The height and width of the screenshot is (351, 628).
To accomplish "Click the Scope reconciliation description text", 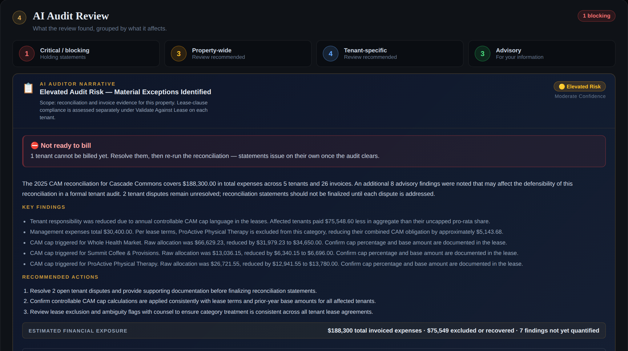I will pyautogui.click(x=123, y=110).
